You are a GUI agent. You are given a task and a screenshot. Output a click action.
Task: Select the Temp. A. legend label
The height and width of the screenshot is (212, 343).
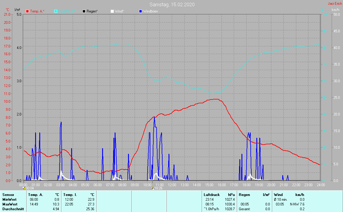(x=37, y=11)
